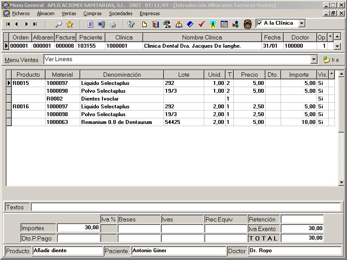Click material cell R0002
347x260 pixels.
click(x=62, y=99)
